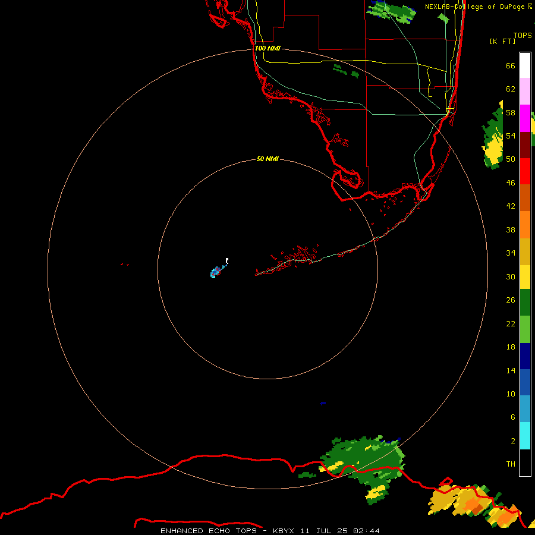Click the bright yellow legend swatch
Viewport: 535px width, 535px height.
coord(525,277)
